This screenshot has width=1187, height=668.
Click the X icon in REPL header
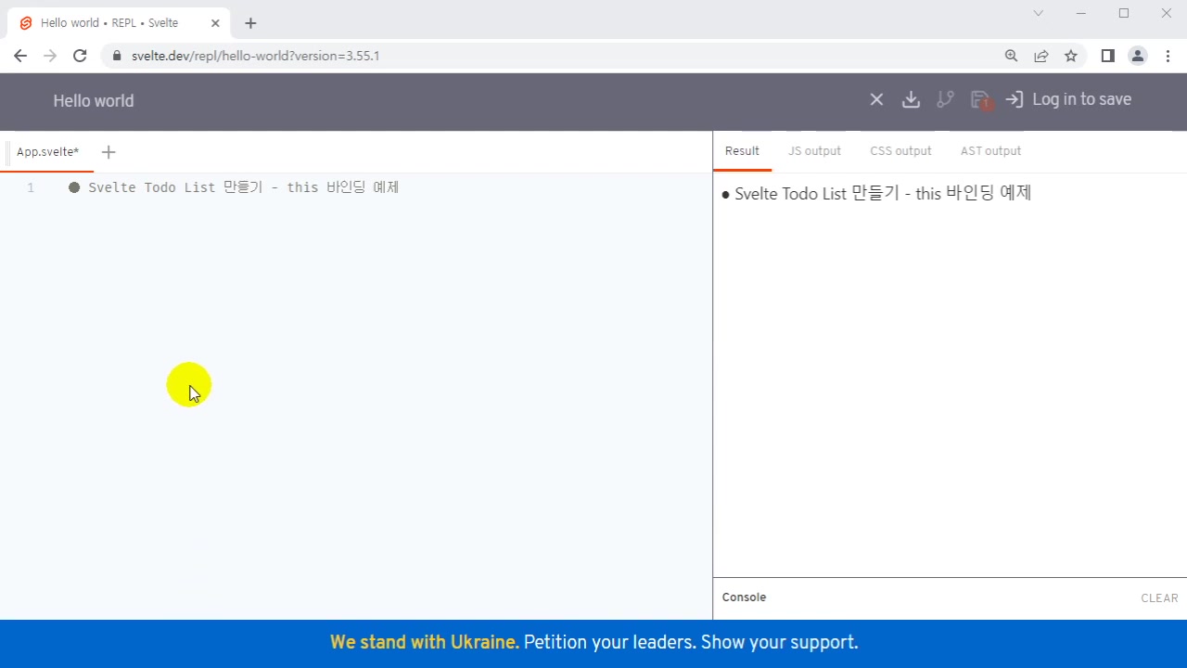[876, 99]
